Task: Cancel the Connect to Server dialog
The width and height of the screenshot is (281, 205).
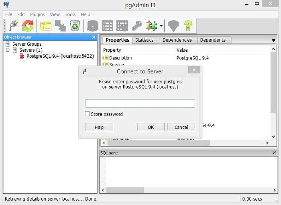Action: click(x=181, y=127)
